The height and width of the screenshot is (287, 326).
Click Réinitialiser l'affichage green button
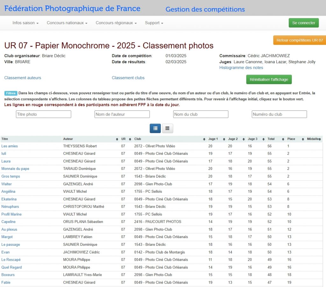(269, 79)
